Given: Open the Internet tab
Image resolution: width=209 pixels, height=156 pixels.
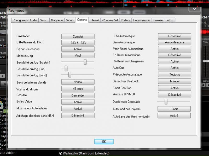Looking at the screenshot, I should coord(95,20).
